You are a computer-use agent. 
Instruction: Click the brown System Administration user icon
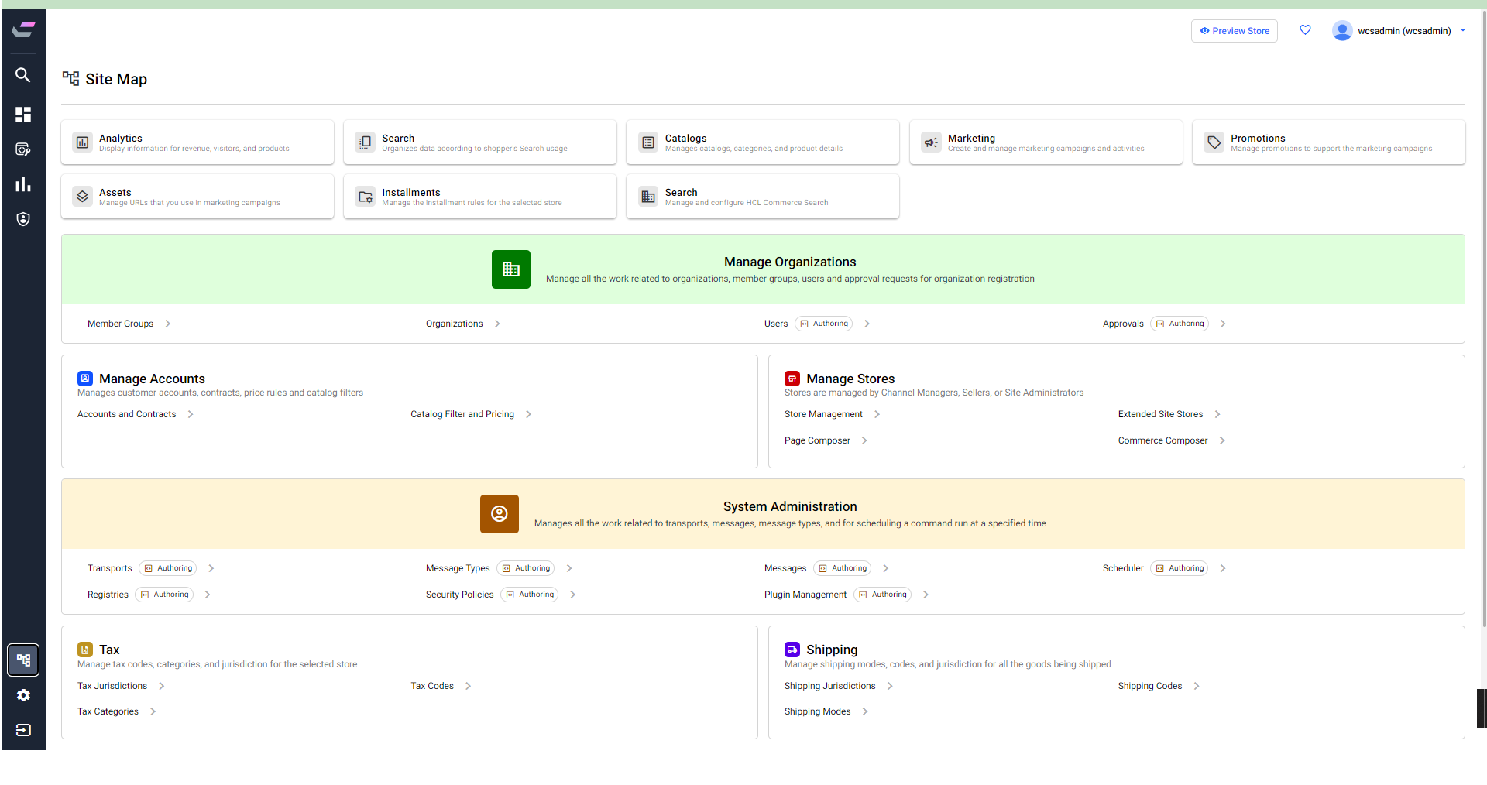point(500,514)
